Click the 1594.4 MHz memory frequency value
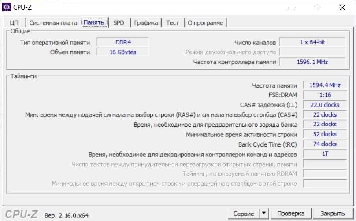The image size is (356, 221). point(325,85)
